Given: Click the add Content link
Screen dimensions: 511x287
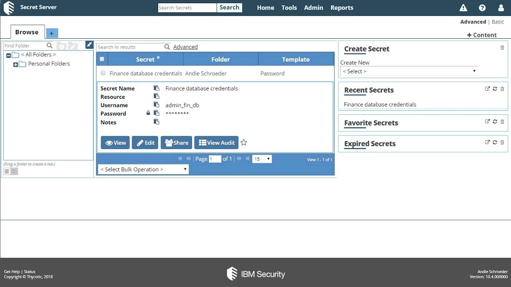Looking at the screenshot, I should tap(482, 35).
